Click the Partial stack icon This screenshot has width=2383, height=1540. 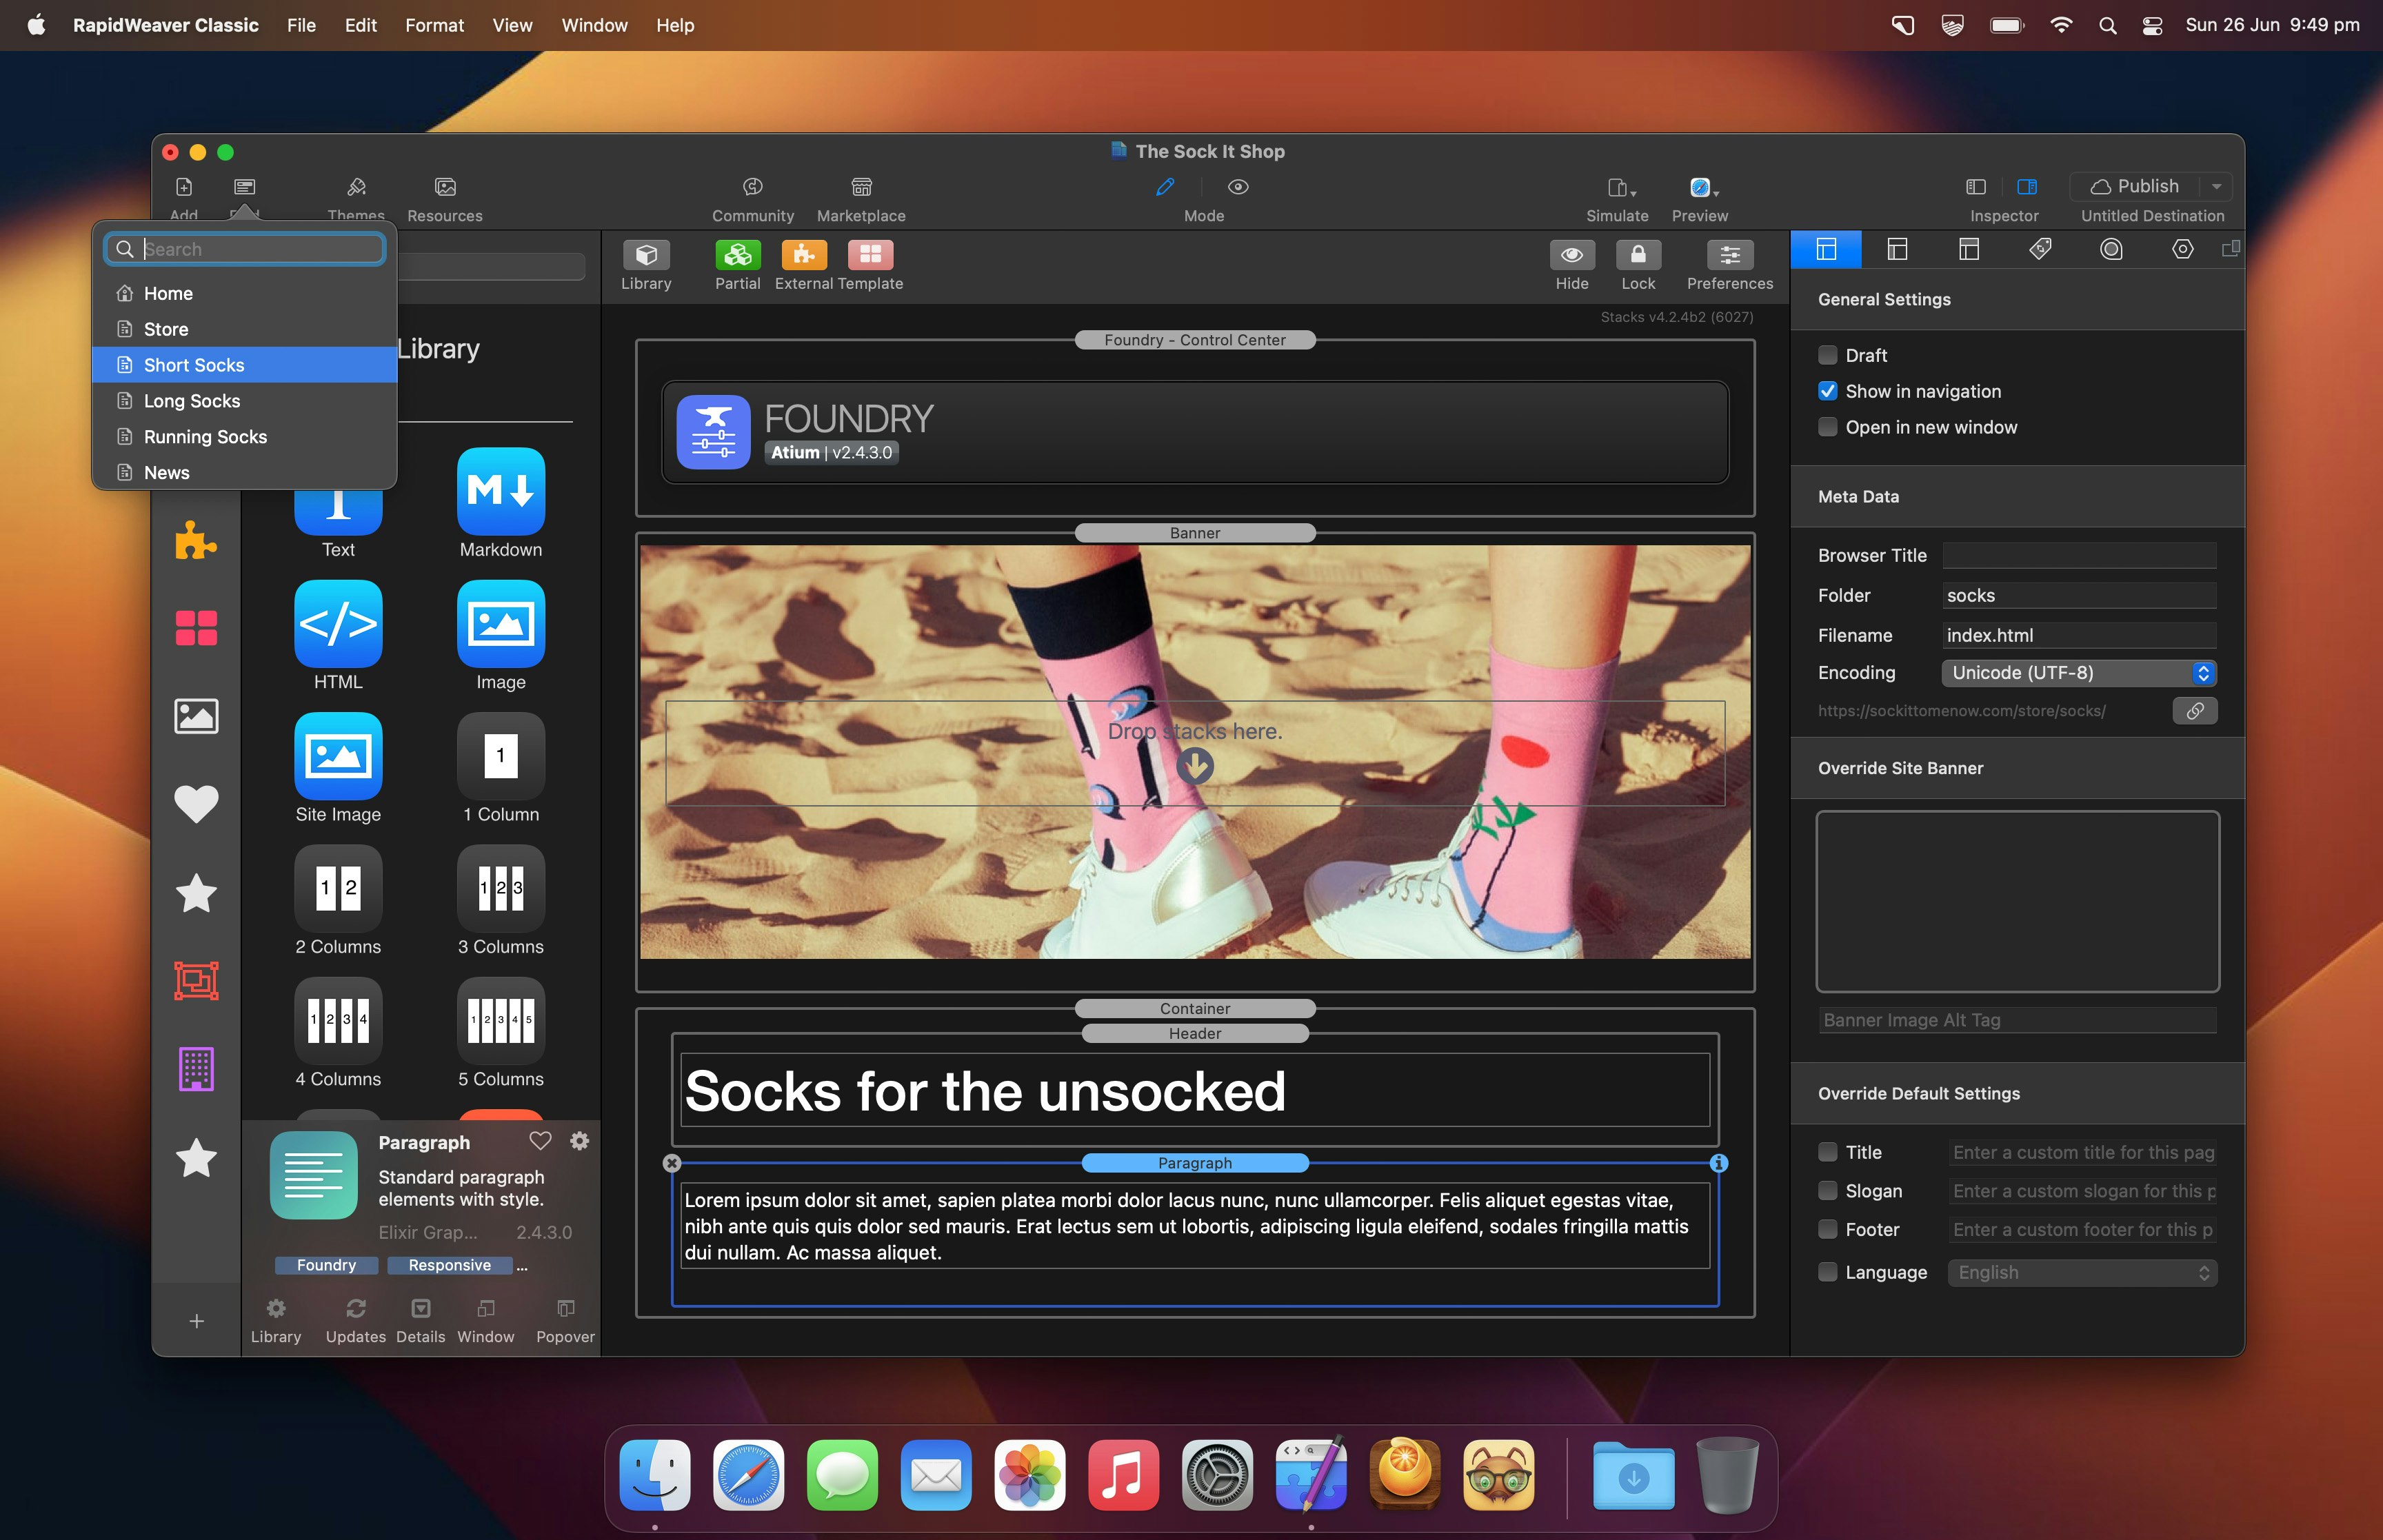click(x=737, y=255)
